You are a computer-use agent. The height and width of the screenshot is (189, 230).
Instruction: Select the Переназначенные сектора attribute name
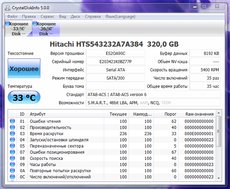click(57, 146)
